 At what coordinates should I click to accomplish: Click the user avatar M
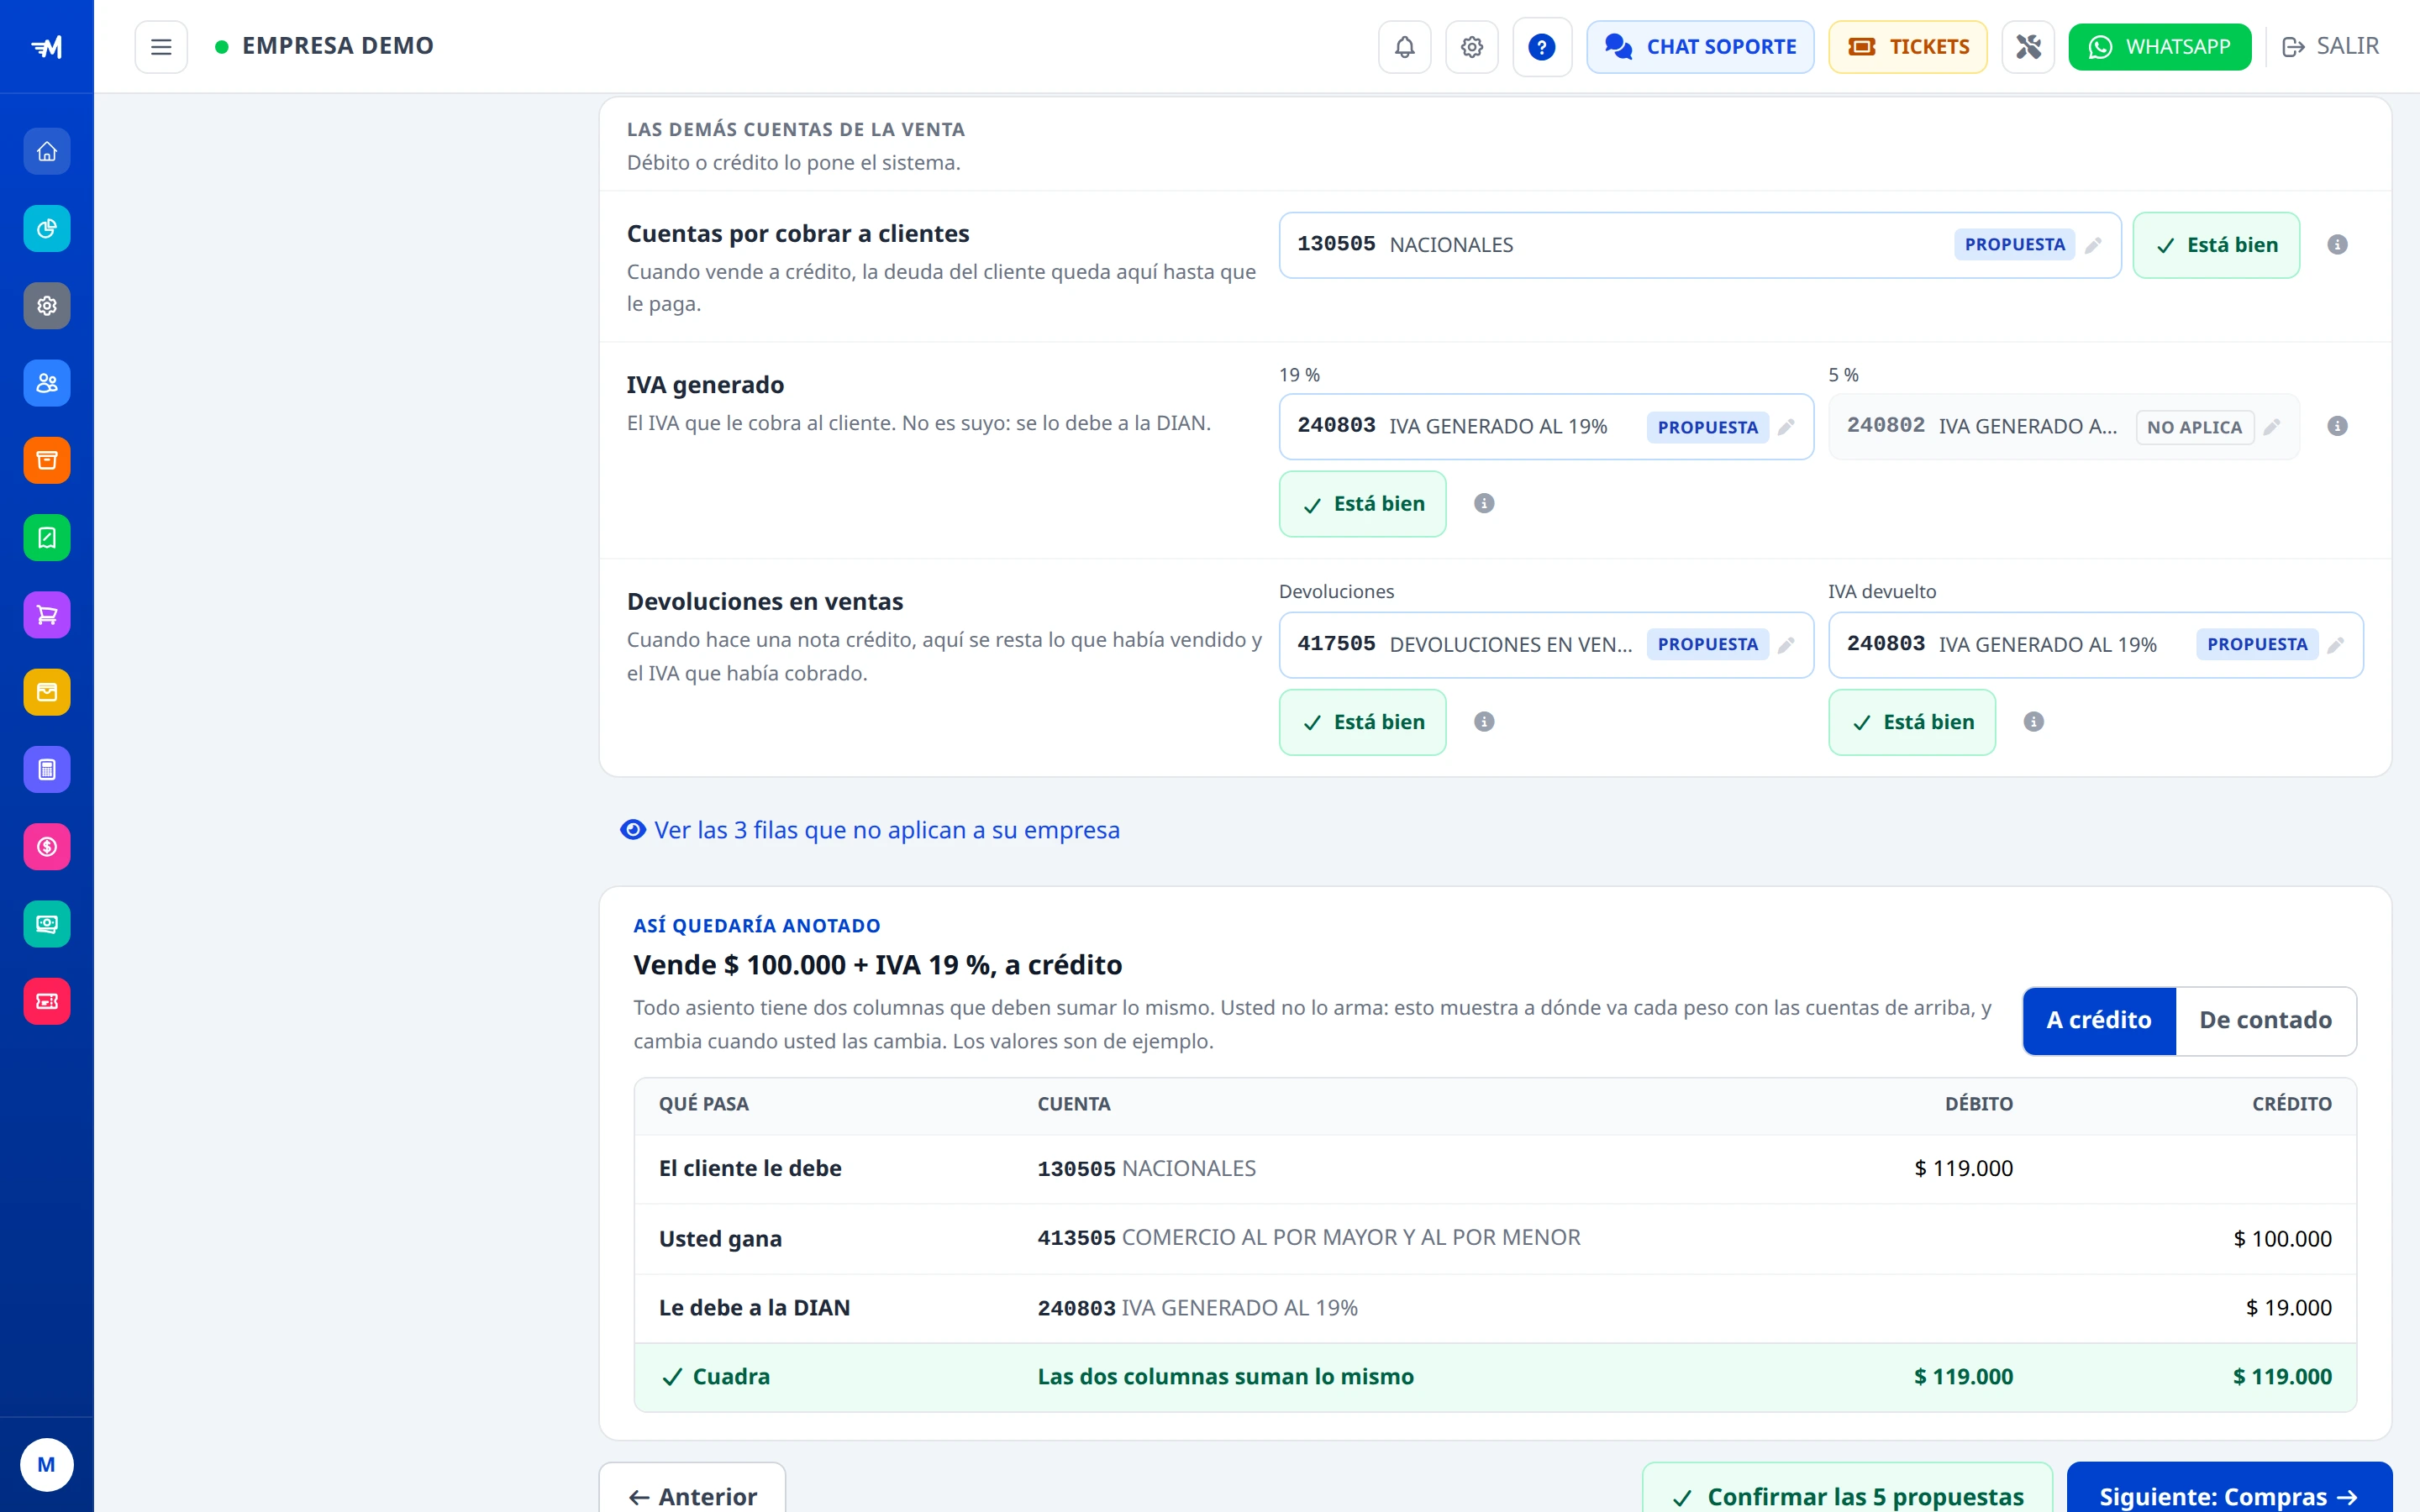click(46, 1464)
